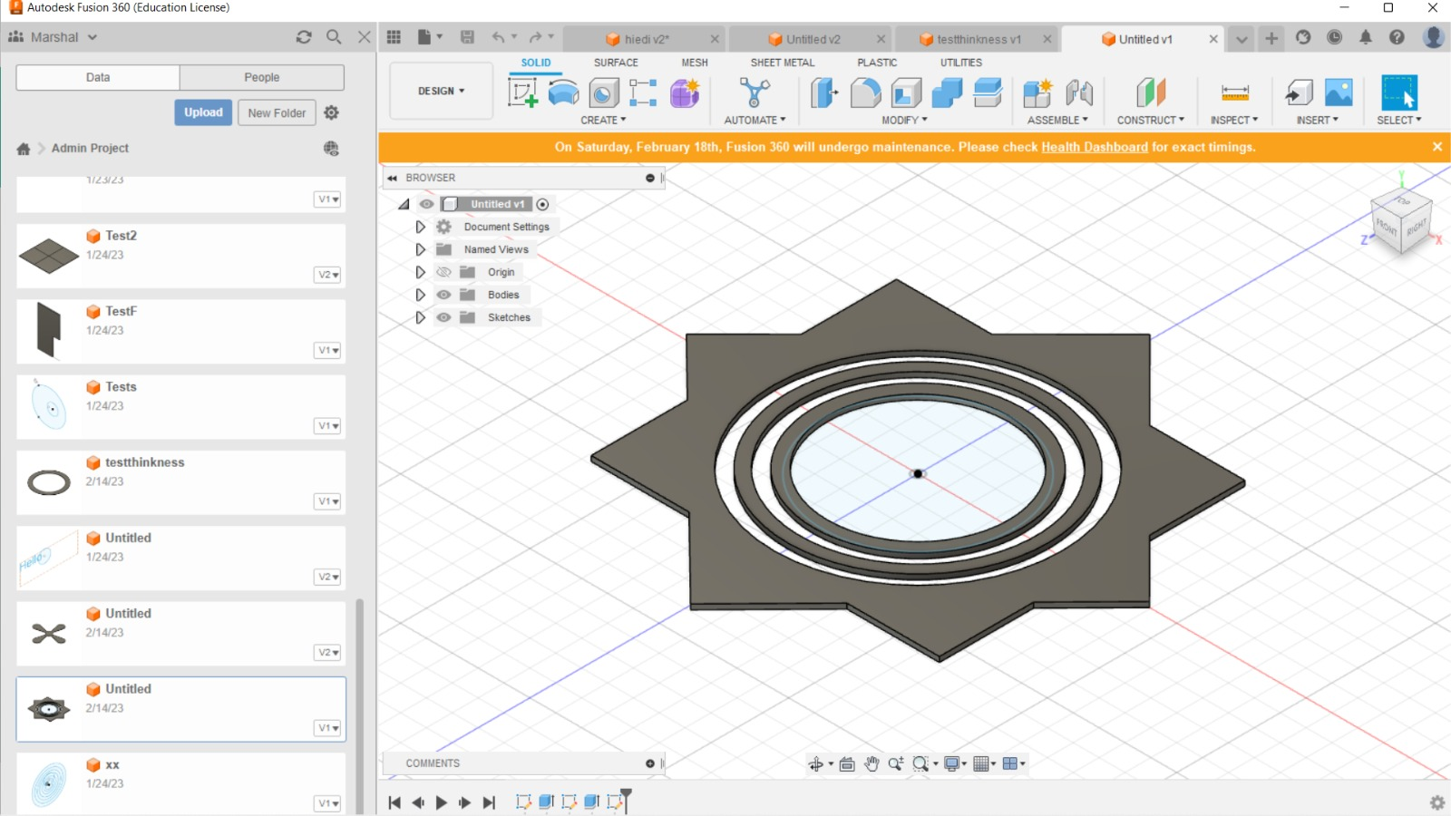Expand the Document Settings node
Image resolution: width=1451 pixels, height=816 pixels.
420,227
